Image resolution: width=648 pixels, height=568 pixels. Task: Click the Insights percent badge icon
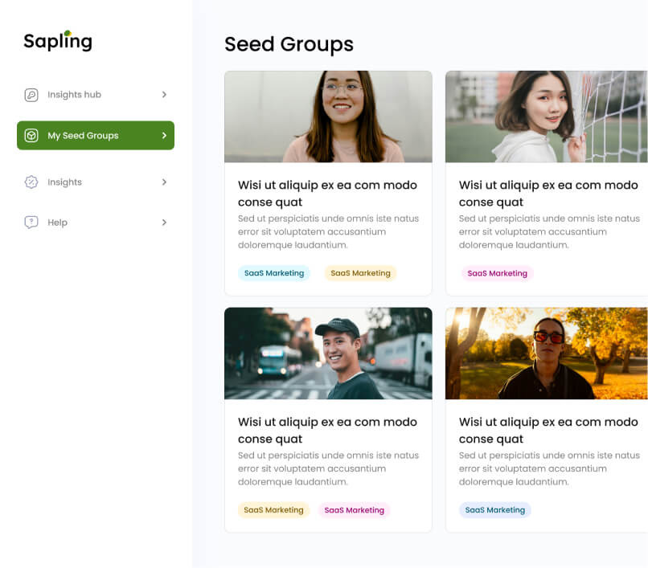(31, 182)
